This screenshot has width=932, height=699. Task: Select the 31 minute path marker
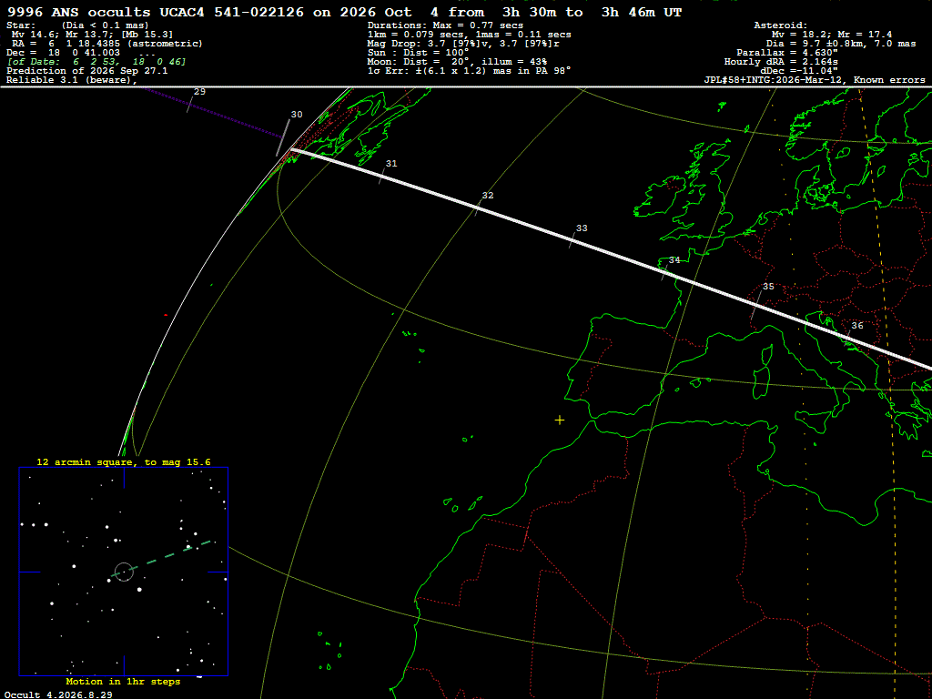[391, 164]
